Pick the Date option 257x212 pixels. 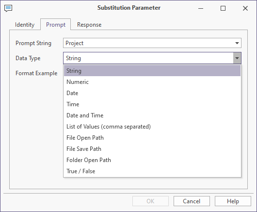[152, 93]
